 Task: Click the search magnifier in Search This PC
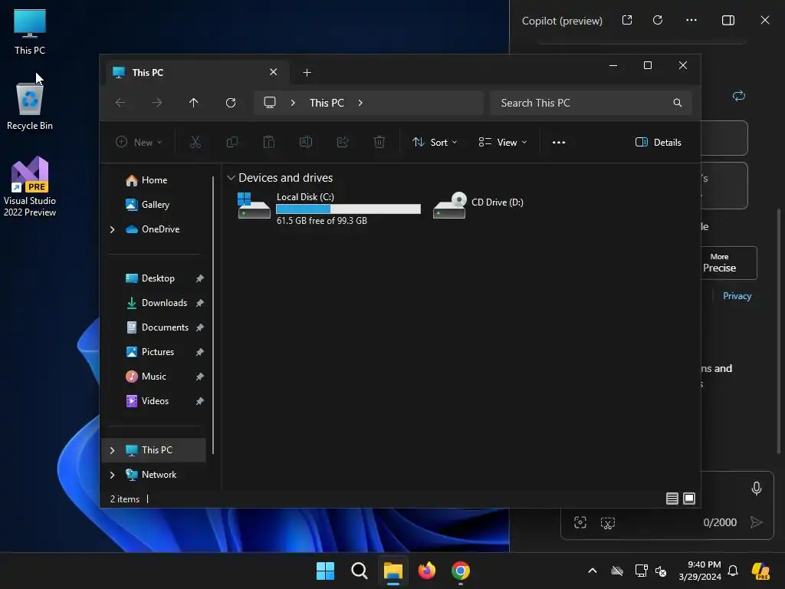pos(678,103)
